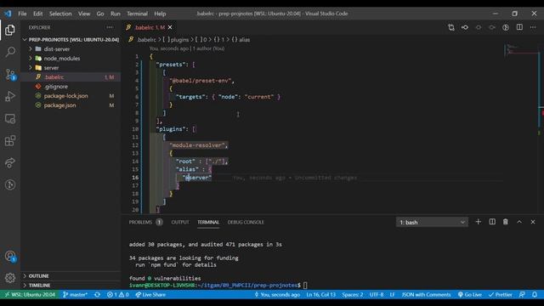Viewport: 544px width, 306px height.
Task: Maximize the panel with up chevron
Action: click(519, 222)
